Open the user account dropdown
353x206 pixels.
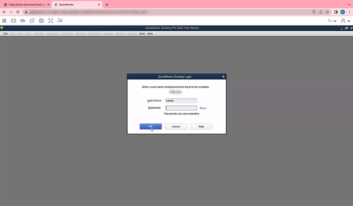(345, 21)
